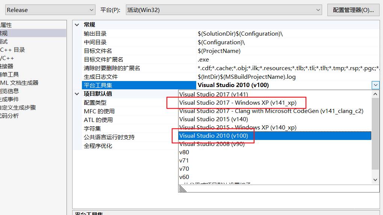Select 清单工具 in the left tree
The image size is (383, 215).
(9, 74)
